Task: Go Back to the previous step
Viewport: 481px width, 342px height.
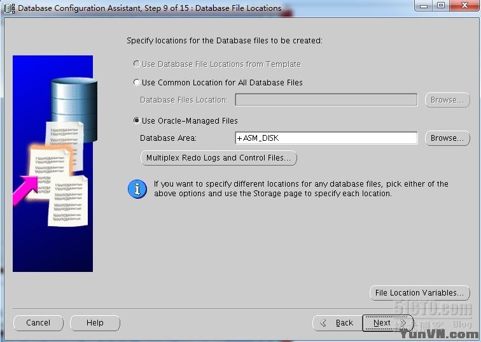Action: coord(337,323)
